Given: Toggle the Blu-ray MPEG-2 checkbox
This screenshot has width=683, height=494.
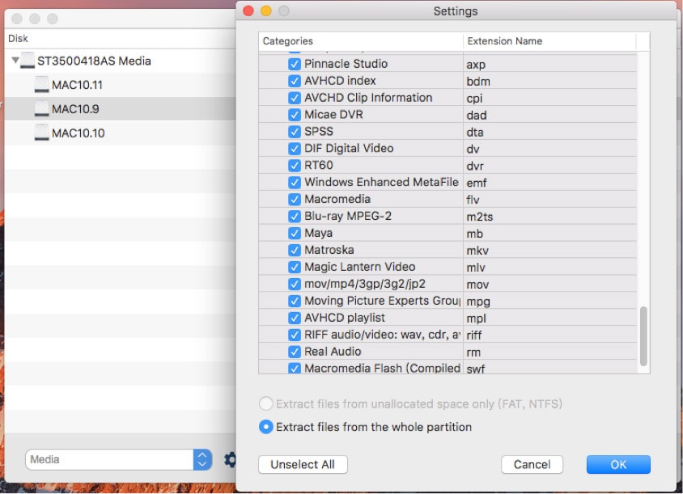Looking at the screenshot, I should (295, 217).
